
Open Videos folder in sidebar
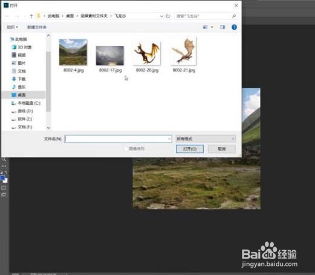19,55
